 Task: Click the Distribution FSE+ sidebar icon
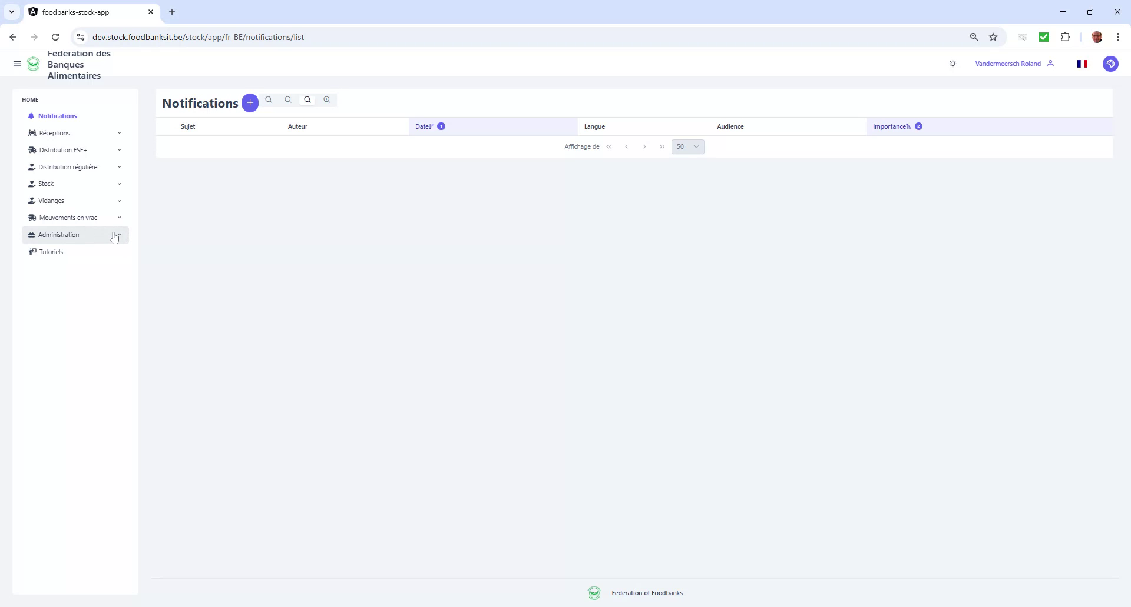(x=33, y=150)
